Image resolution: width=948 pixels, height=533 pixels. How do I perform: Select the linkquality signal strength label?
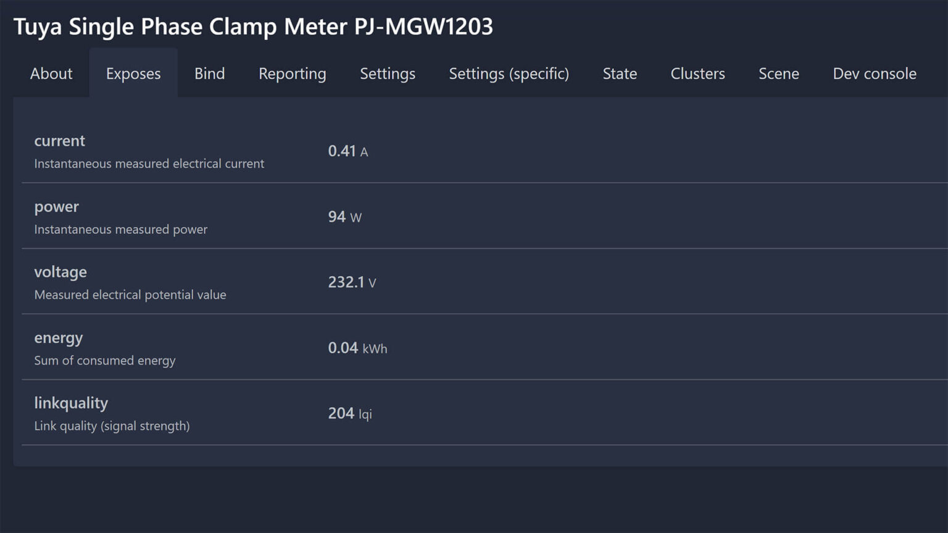click(x=112, y=426)
